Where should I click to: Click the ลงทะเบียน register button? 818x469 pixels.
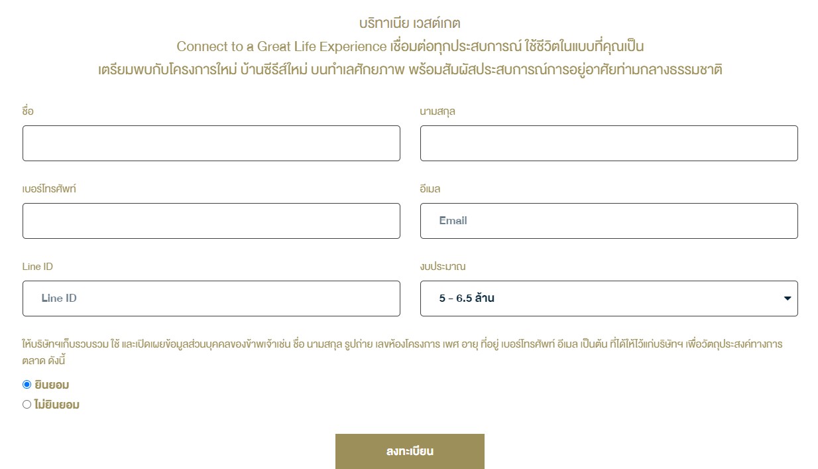tap(410, 452)
